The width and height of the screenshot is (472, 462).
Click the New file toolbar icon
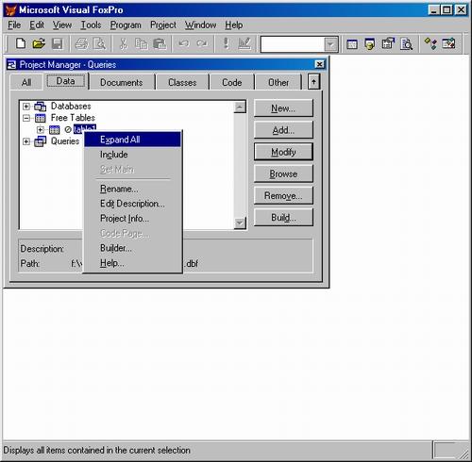point(21,43)
